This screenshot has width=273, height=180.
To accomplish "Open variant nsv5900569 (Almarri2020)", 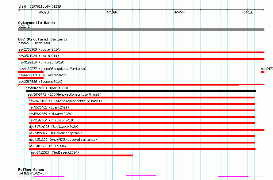I will click(51, 114).
